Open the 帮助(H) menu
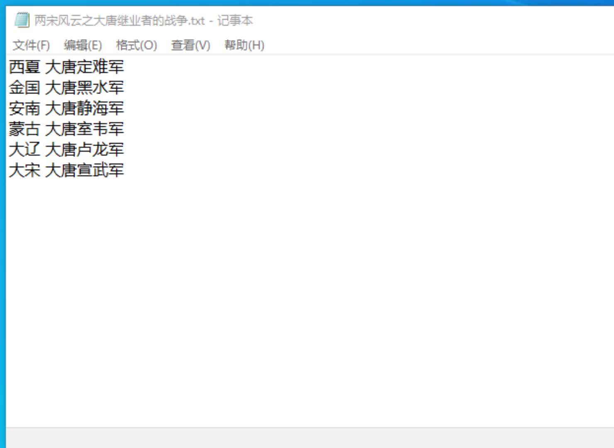Image resolution: width=614 pixels, height=448 pixels. pos(244,45)
